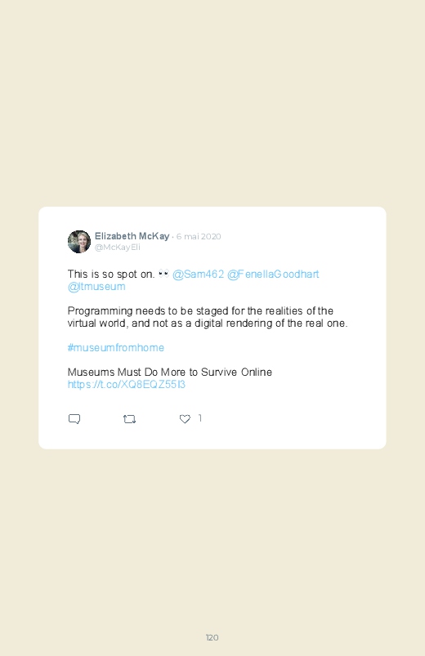Click the reply speech bubble icon
The height and width of the screenshot is (656, 425).
74,419
